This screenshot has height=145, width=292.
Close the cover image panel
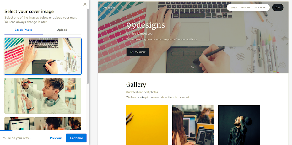(x=85, y=4)
